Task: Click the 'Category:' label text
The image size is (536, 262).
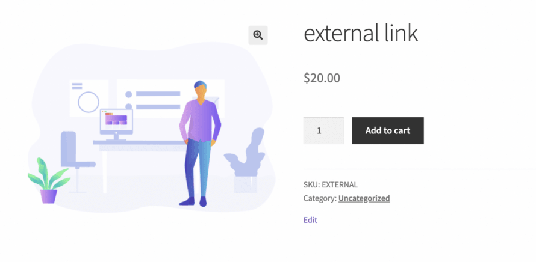Action: [319, 198]
